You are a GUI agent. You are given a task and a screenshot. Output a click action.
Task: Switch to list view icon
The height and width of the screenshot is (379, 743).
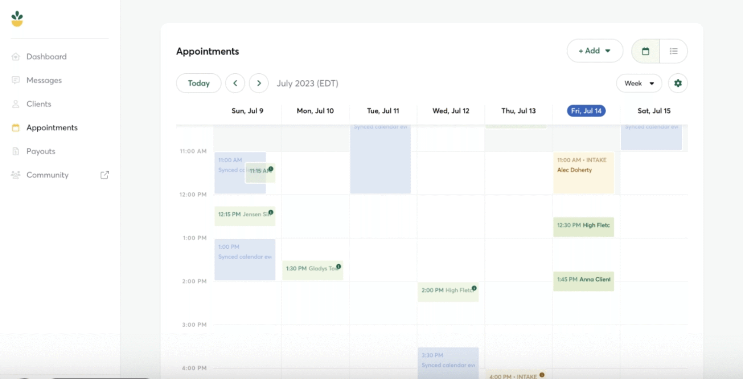click(673, 51)
